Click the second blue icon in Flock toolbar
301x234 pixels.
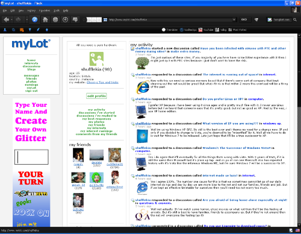(x=13, y=30)
